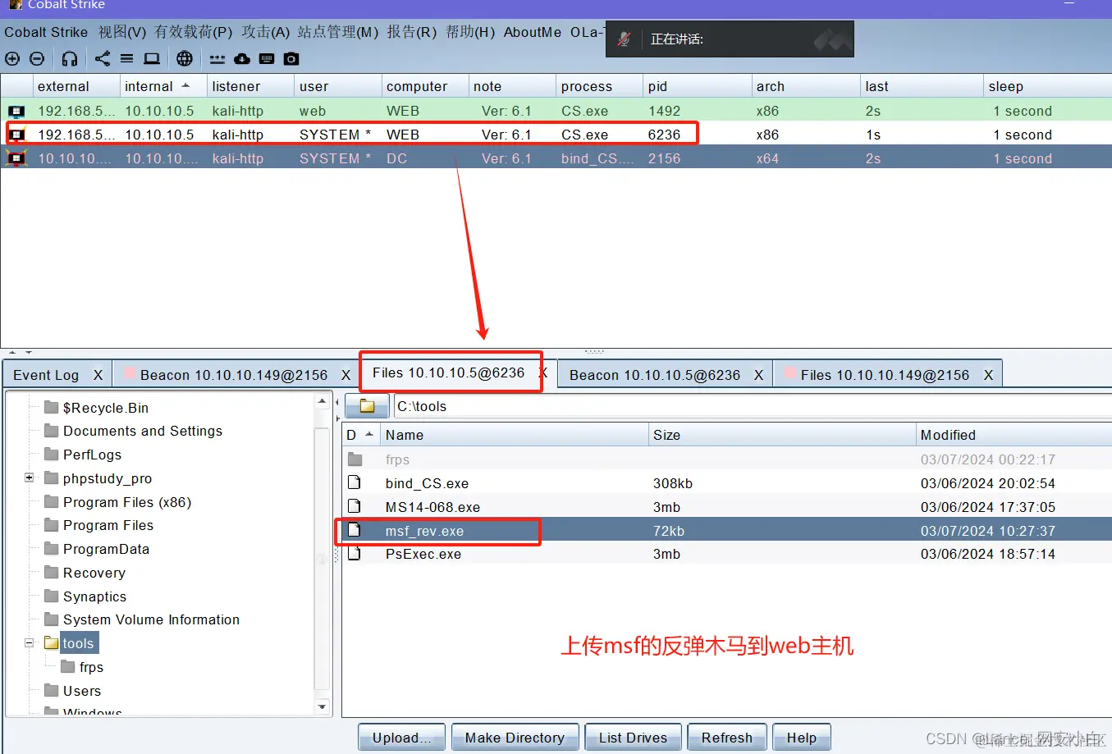This screenshot has height=754, width=1112.
Task: Open keystrokes via the keyboard icon
Action: click(267, 58)
